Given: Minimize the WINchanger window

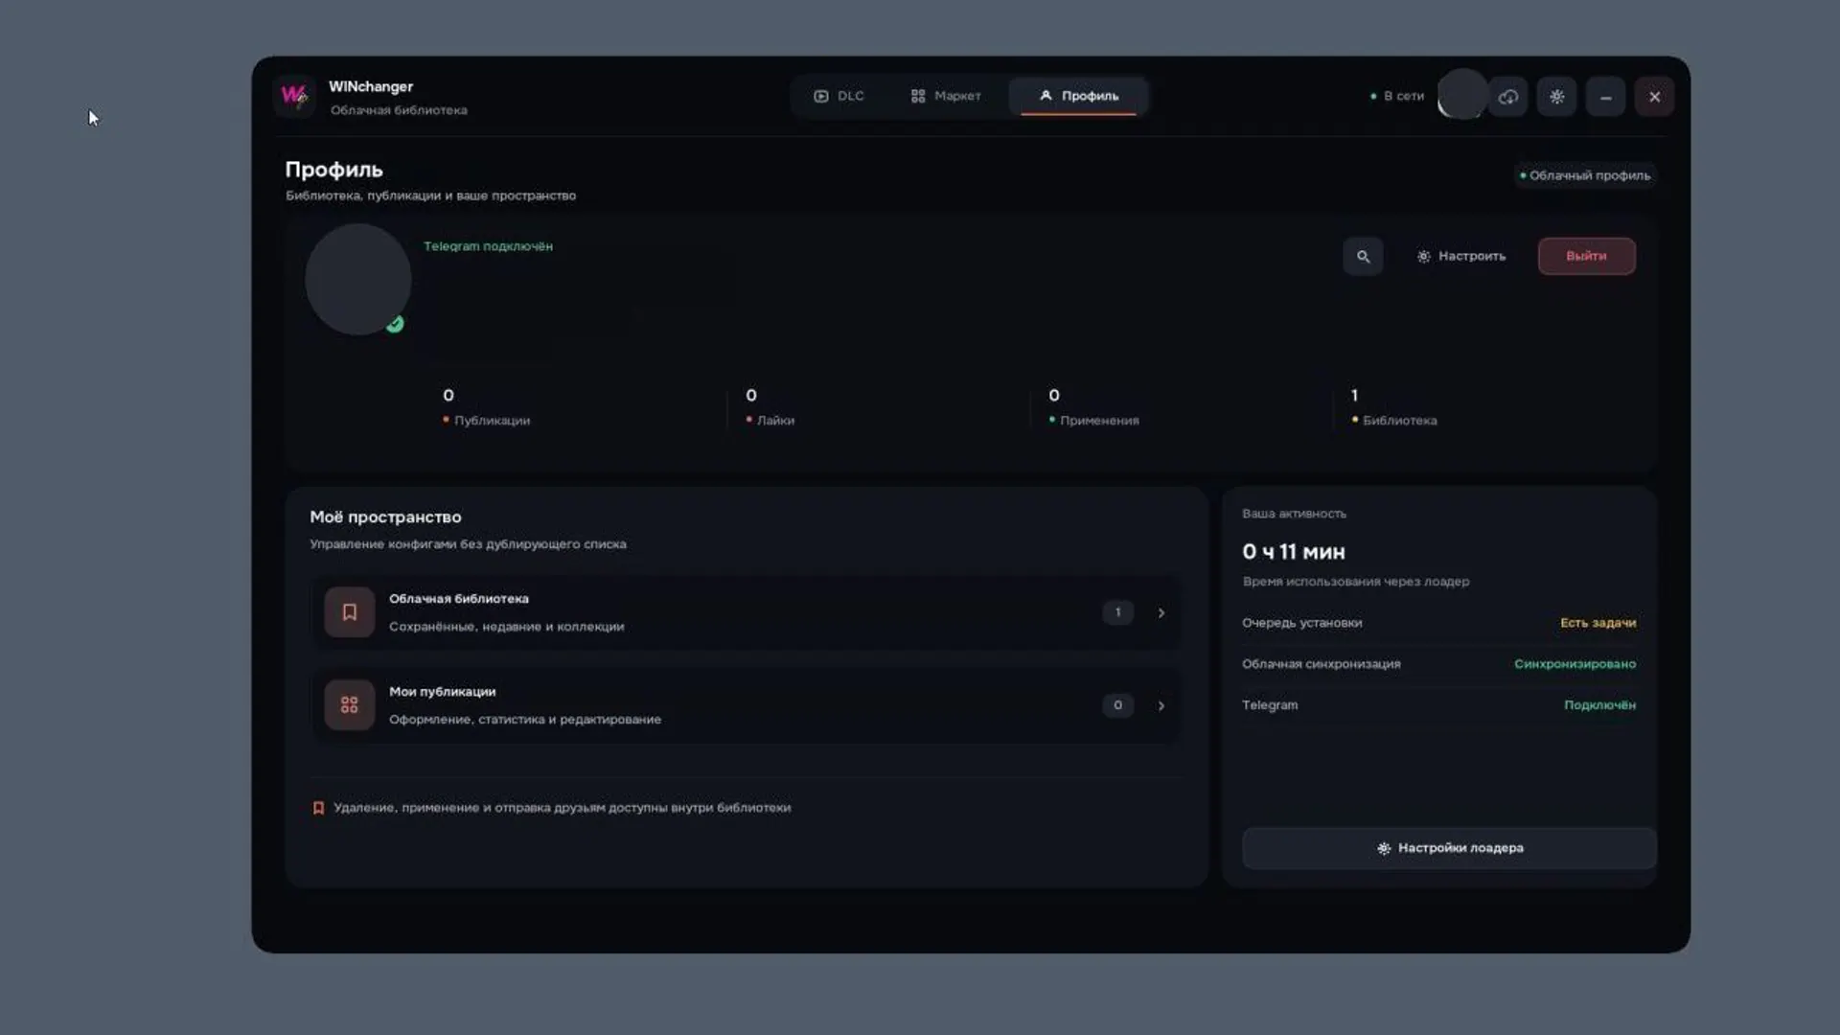Looking at the screenshot, I should (x=1606, y=97).
